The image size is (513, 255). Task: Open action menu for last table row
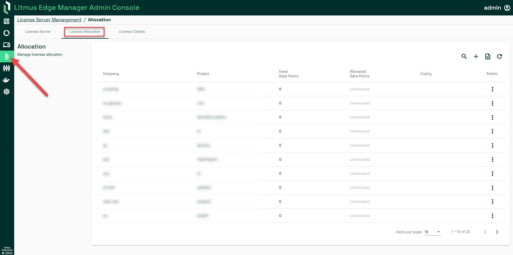tap(492, 216)
